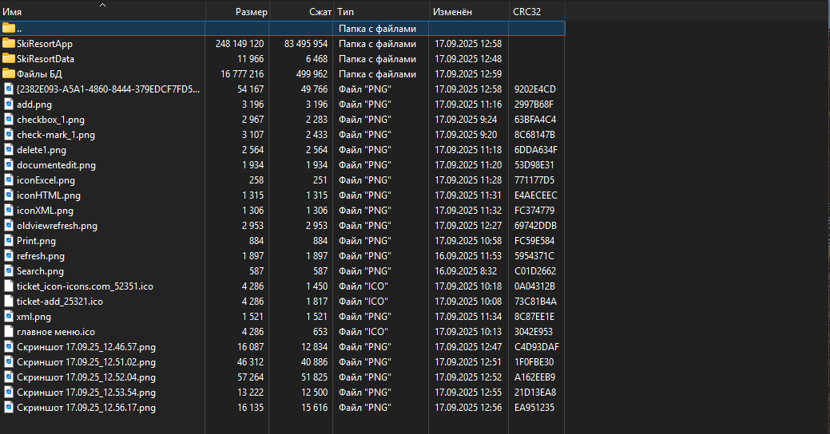Click the iconExcel.png file icon
830x434 pixels.
tap(9, 180)
